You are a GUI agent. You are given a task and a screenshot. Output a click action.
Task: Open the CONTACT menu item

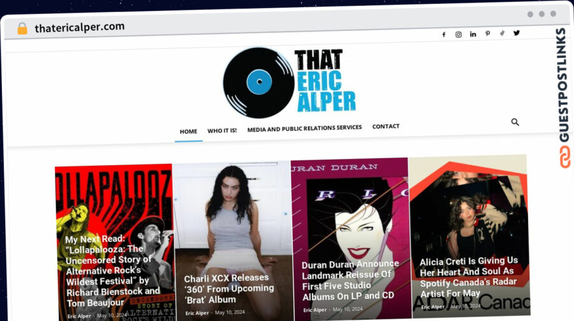[x=386, y=126]
